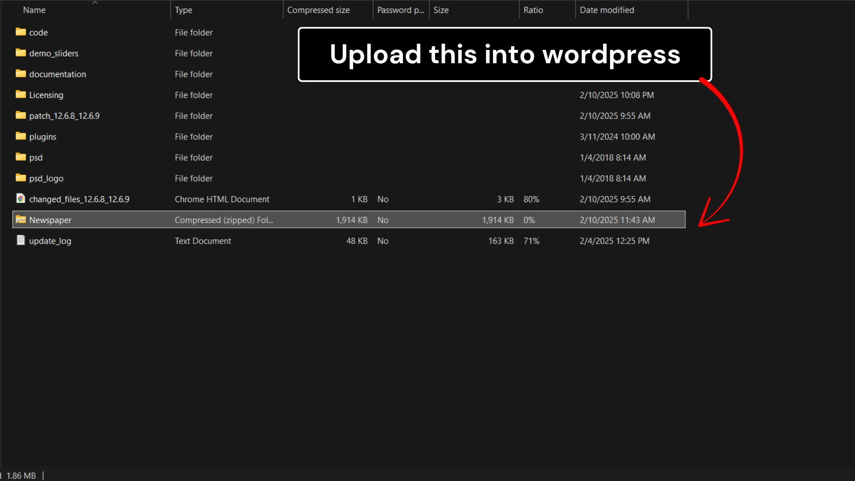Open the psd_logo folder icon
Screen dimensions: 855x481
coord(20,178)
